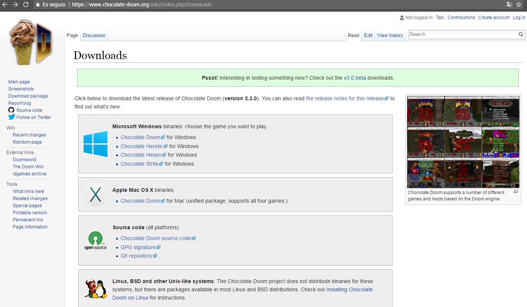Viewport: 527px width, 307px height.
Task: Download Chocolate Doom for Windows
Action: click(143, 137)
